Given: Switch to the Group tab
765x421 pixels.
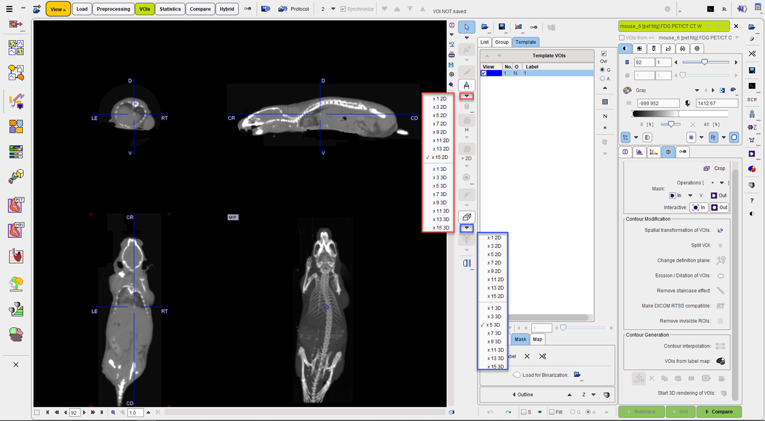Looking at the screenshot, I should coord(502,42).
